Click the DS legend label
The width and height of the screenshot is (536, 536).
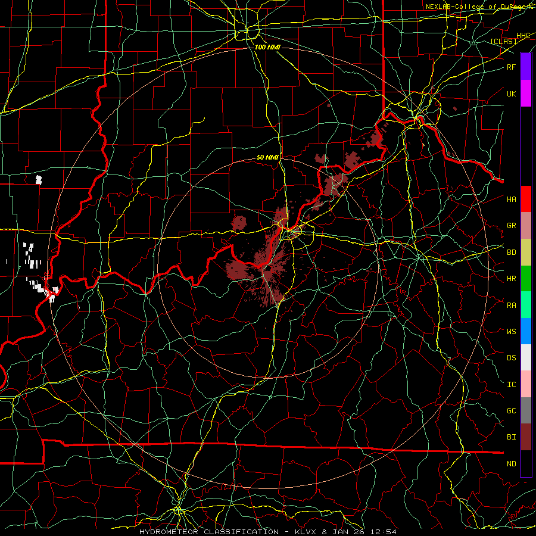pyautogui.click(x=512, y=358)
